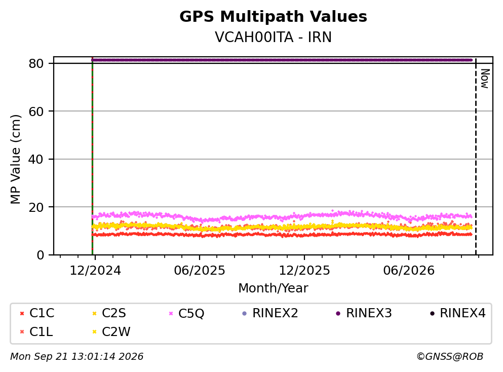Click the purple RINEX3 line at top
This screenshot has width=503, height=372.
pos(282,60)
